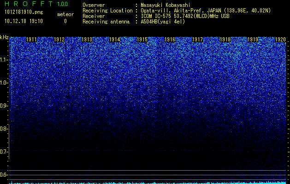Click the 1914 time marker
Viewport: 290px width, 184px height.
(x=115, y=40)
